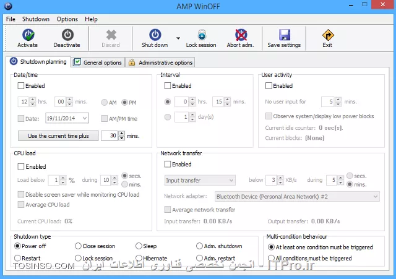Select the Sleep shutdown type
This screenshot has width=396, height=279.
tap(139, 246)
